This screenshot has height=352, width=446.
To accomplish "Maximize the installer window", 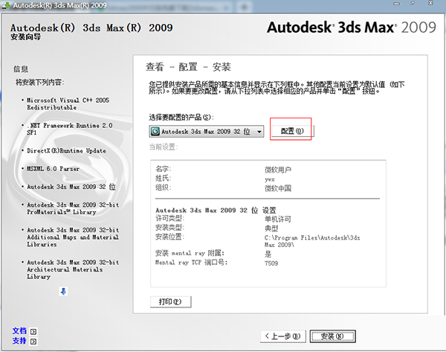I will (x=413, y=3).
